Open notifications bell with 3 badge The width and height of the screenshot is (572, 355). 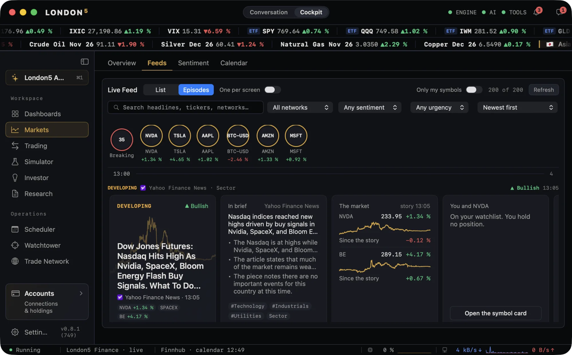pyautogui.click(x=537, y=12)
